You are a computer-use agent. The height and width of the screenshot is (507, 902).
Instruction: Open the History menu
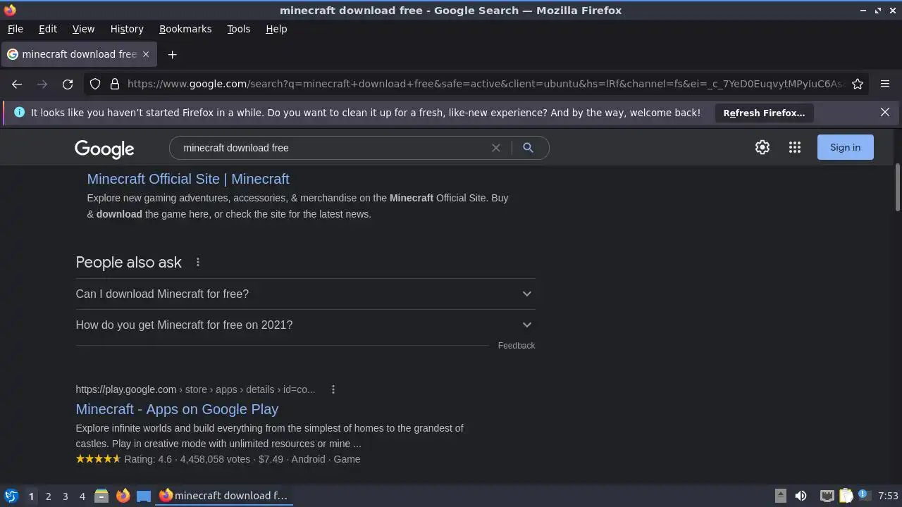pos(127,29)
